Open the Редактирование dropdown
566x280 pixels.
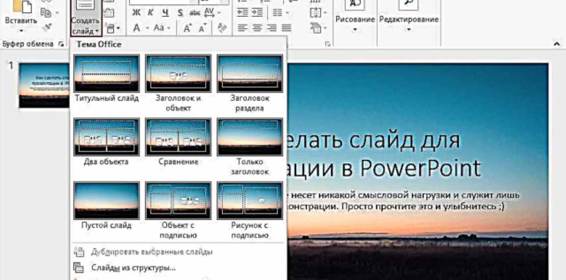(408, 30)
